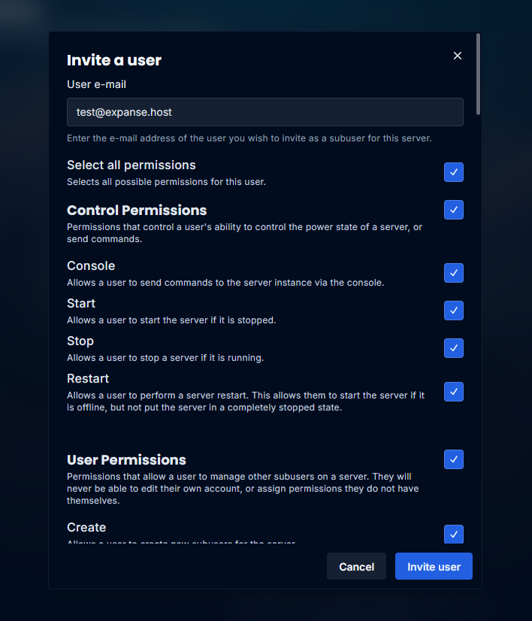Viewport: 532px width, 621px height.
Task: Click the Create permission label
Action: click(x=86, y=528)
